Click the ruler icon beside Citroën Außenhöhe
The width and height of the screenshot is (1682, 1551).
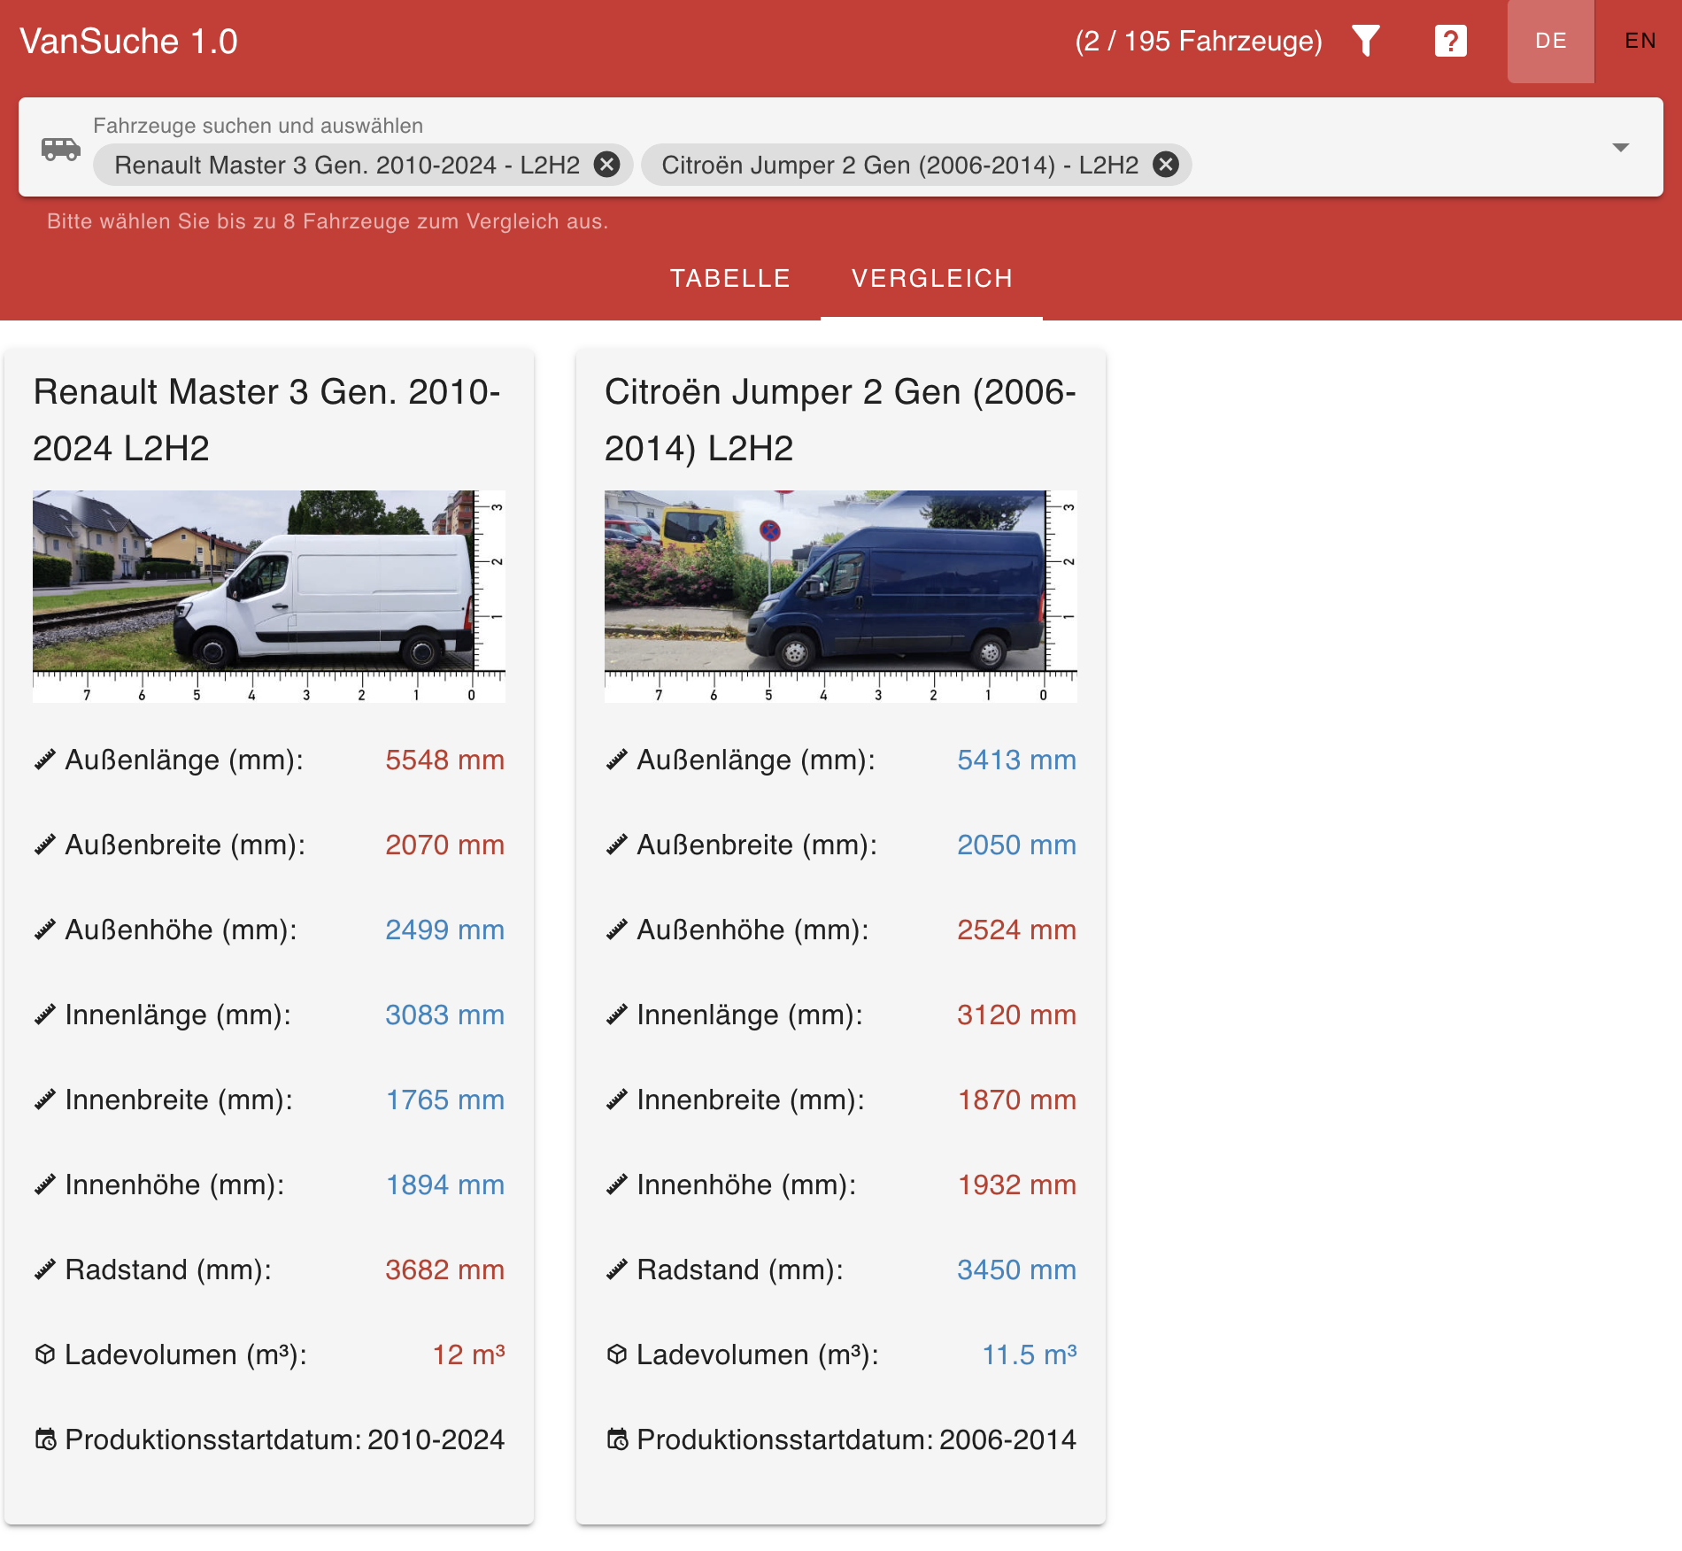pos(617,930)
